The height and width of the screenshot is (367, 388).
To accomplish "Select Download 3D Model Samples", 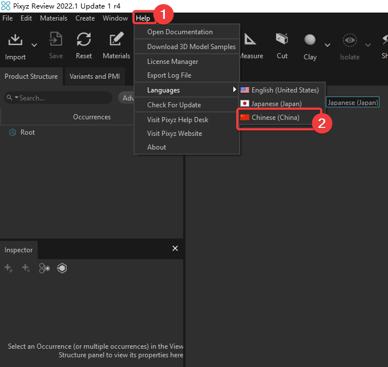I will (187, 47).
